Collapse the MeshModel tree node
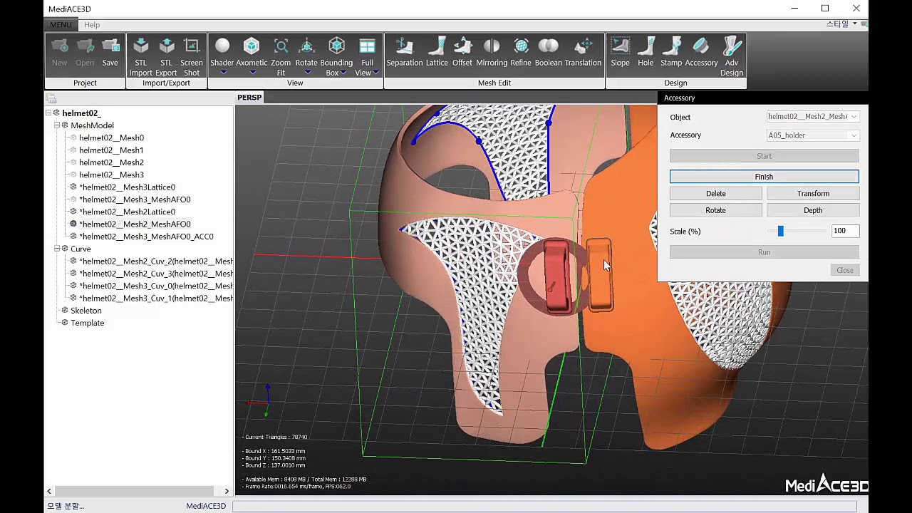912x513 pixels. pyautogui.click(x=57, y=125)
